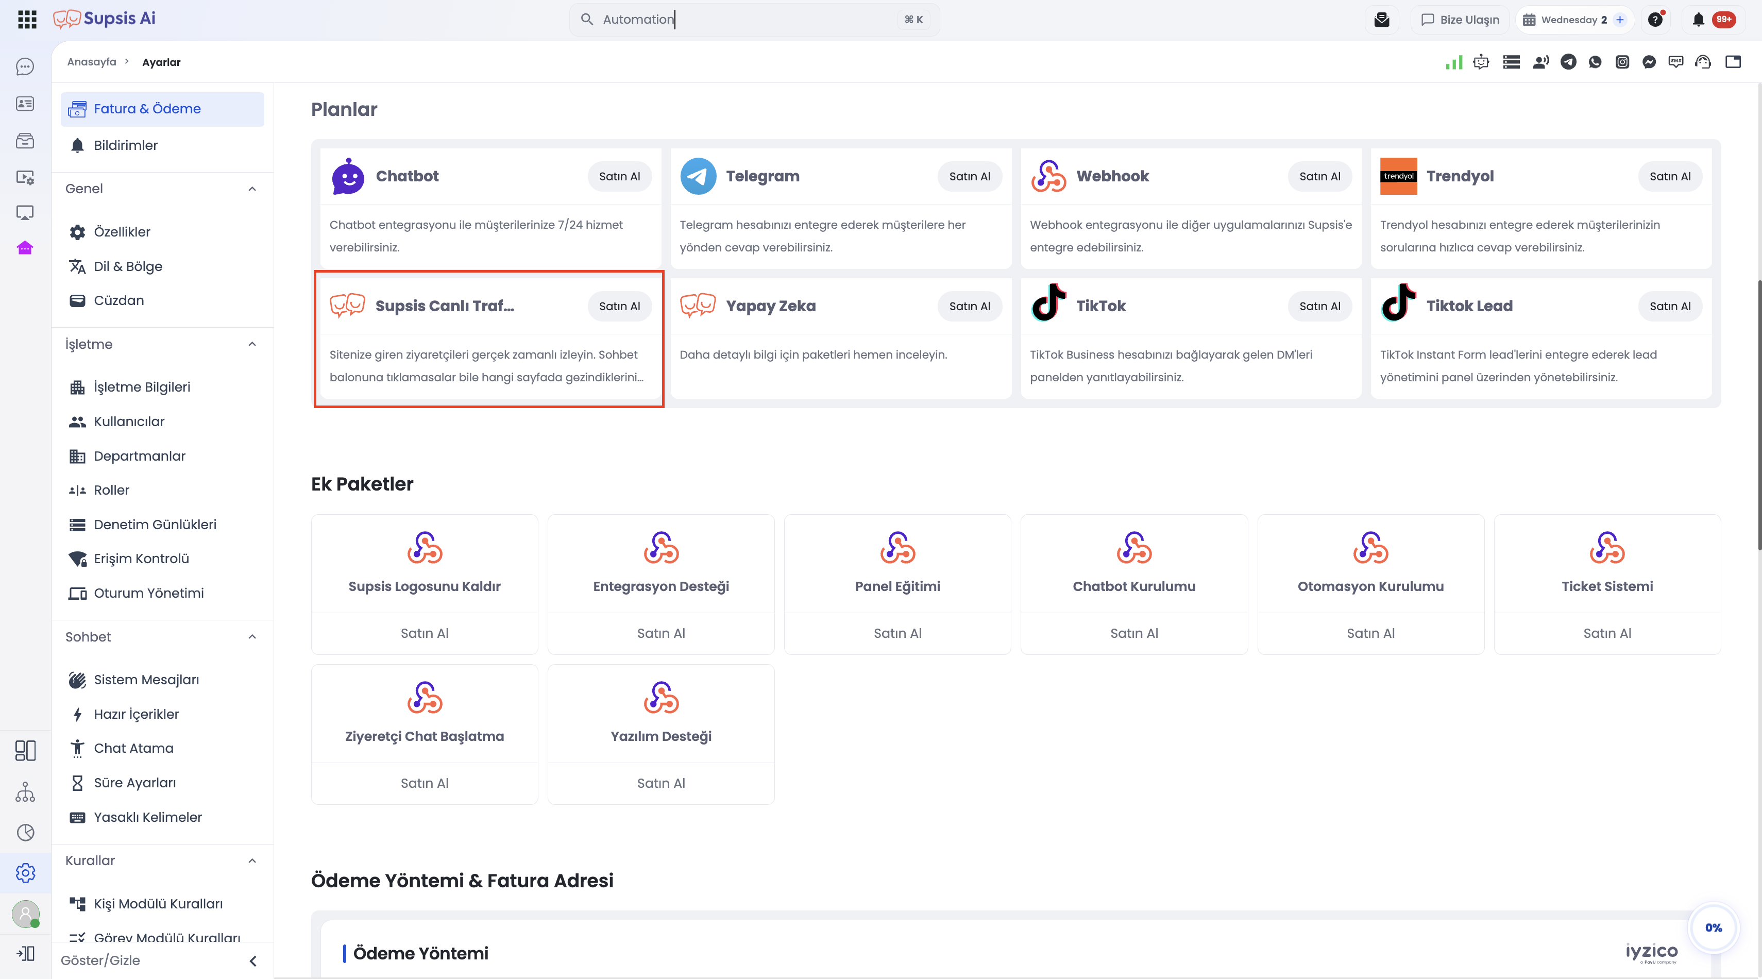Image resolution: width=1762 pixels, height=979 pixels.
Task: Open Dil & Bölge settings
Action: click(162, 266)
